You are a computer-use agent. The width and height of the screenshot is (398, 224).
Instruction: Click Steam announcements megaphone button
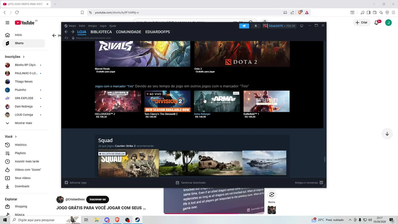tap(244, 26)
